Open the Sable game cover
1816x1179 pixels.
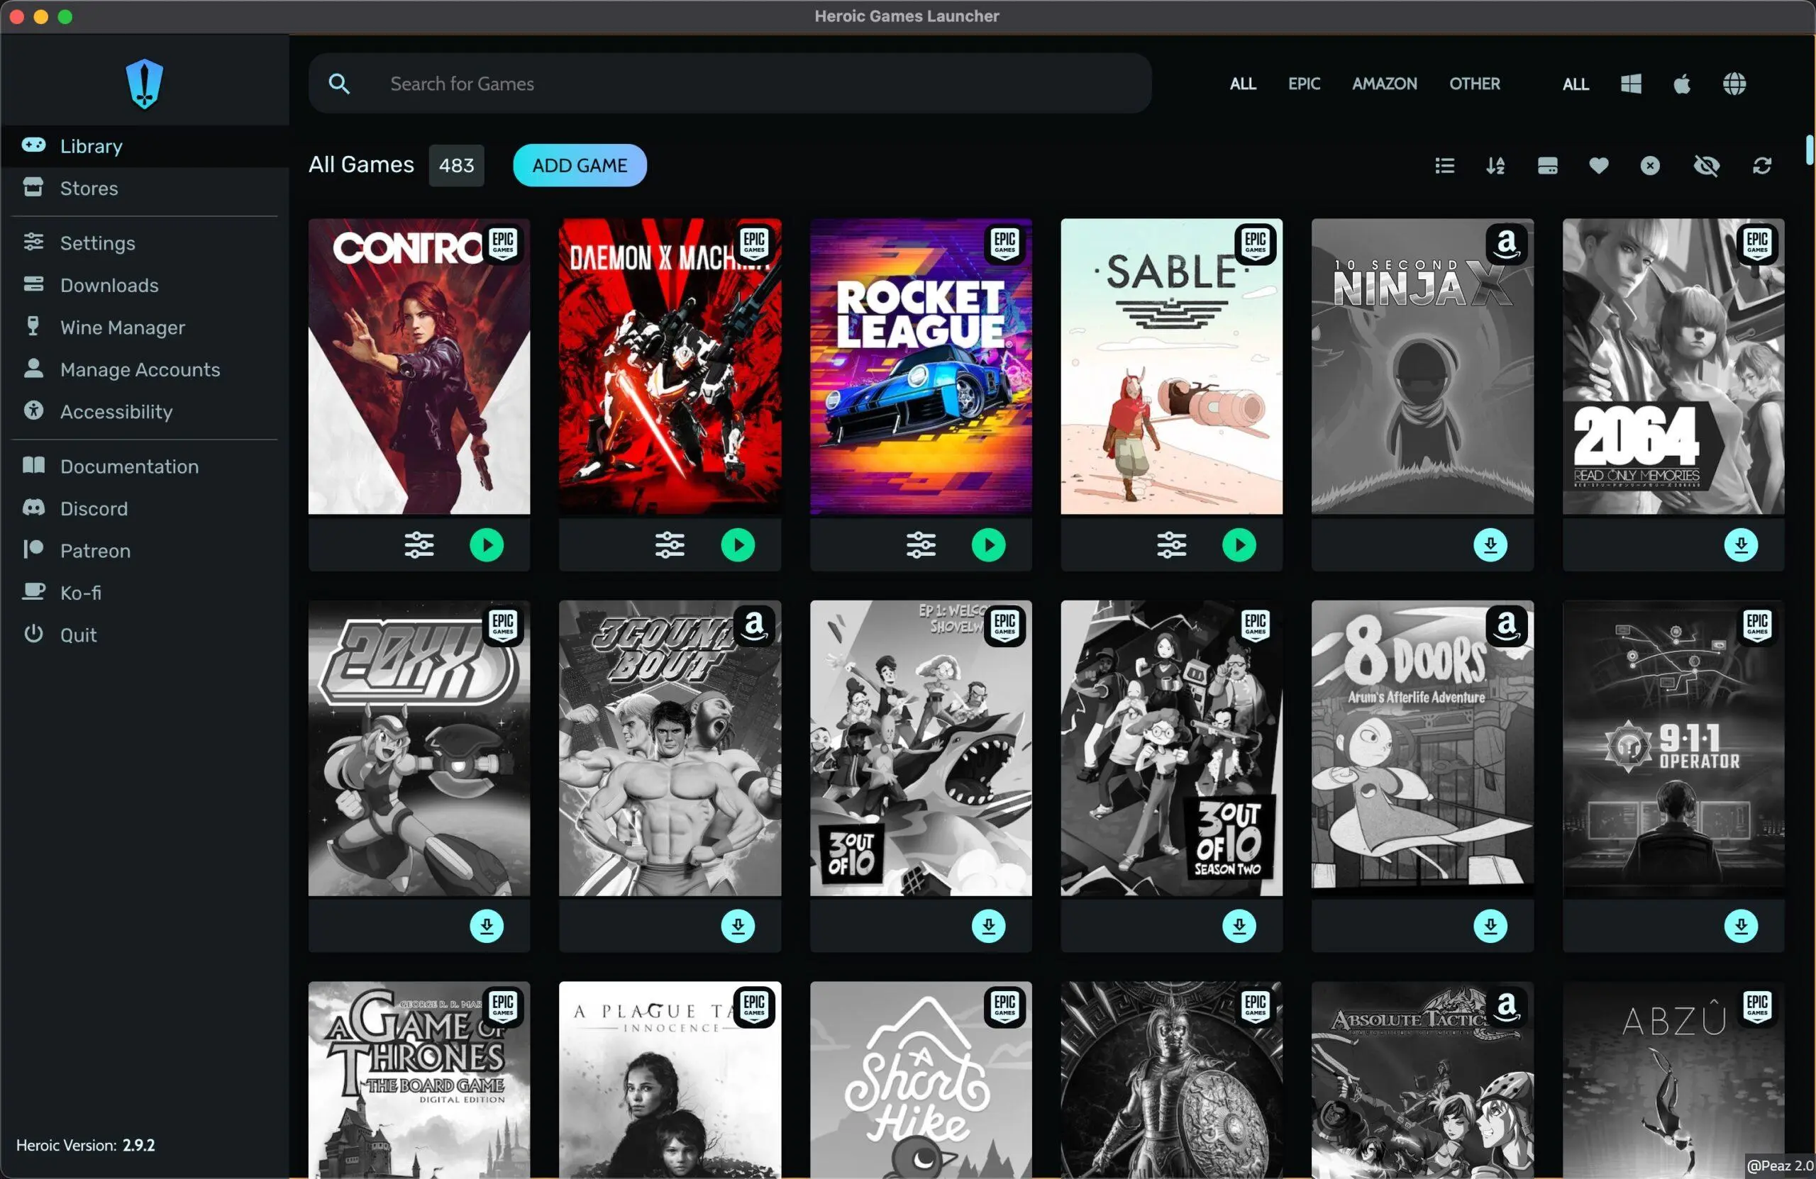(1170, 366)
